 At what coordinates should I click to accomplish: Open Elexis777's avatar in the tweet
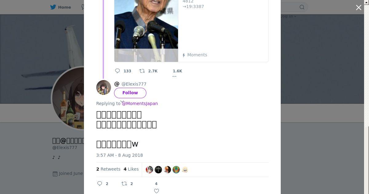[x=104, y=87]
